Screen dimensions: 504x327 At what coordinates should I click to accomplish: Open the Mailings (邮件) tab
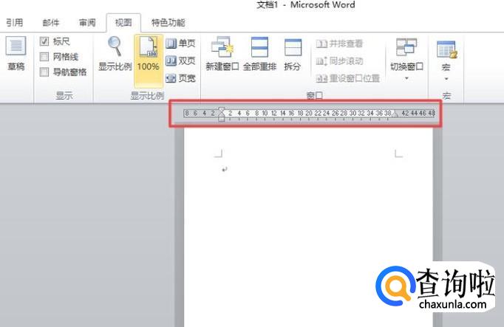coord(51,22)
